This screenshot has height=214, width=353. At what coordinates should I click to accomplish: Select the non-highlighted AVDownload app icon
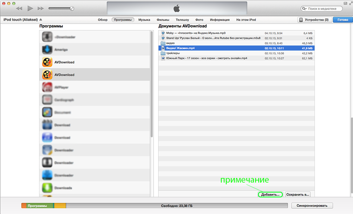[47, 62]
